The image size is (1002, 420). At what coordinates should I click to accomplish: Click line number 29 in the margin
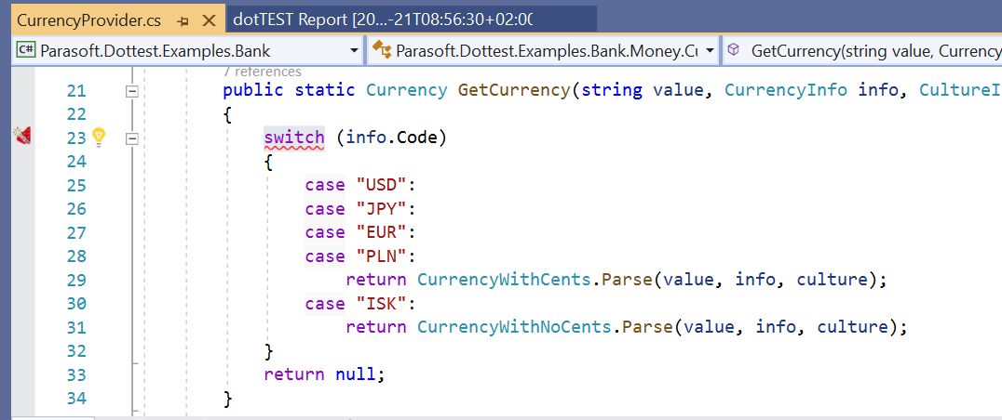click(x=76, y=280)
